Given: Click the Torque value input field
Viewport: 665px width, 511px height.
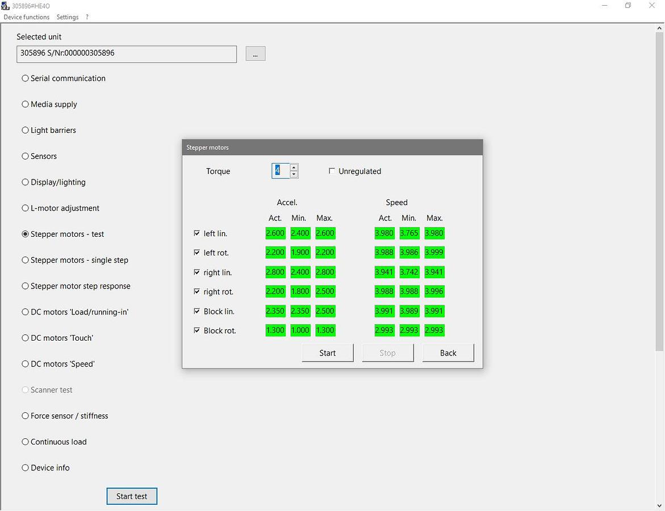Looking at the screenshot, I should pos(281,171).
